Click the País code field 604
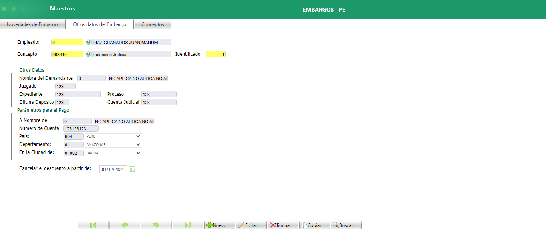 (x=73, y=136)
